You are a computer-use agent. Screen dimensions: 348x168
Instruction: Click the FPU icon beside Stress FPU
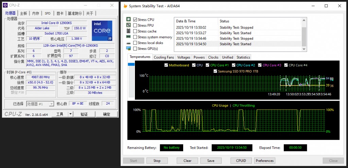coord(128,25)
